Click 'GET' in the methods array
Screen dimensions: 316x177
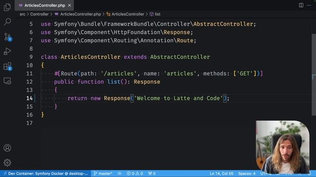[x=245, y=74]
